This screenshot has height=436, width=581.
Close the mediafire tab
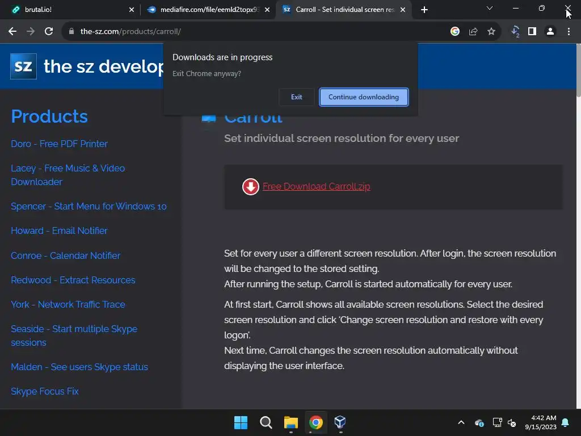coord(267,10)
